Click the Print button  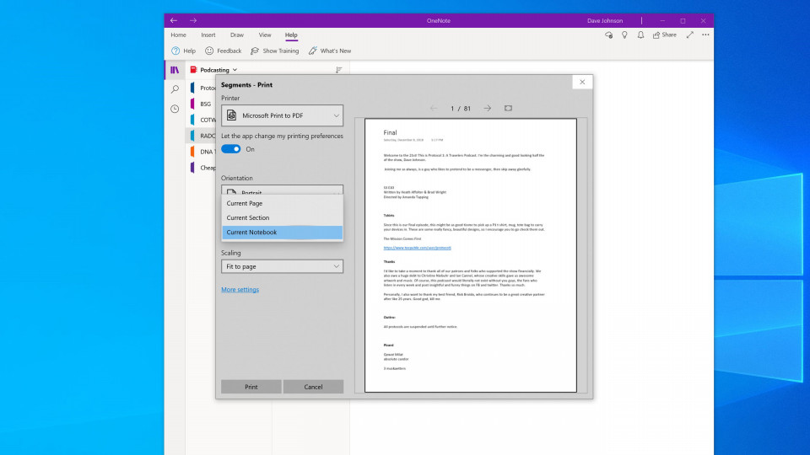251,387
